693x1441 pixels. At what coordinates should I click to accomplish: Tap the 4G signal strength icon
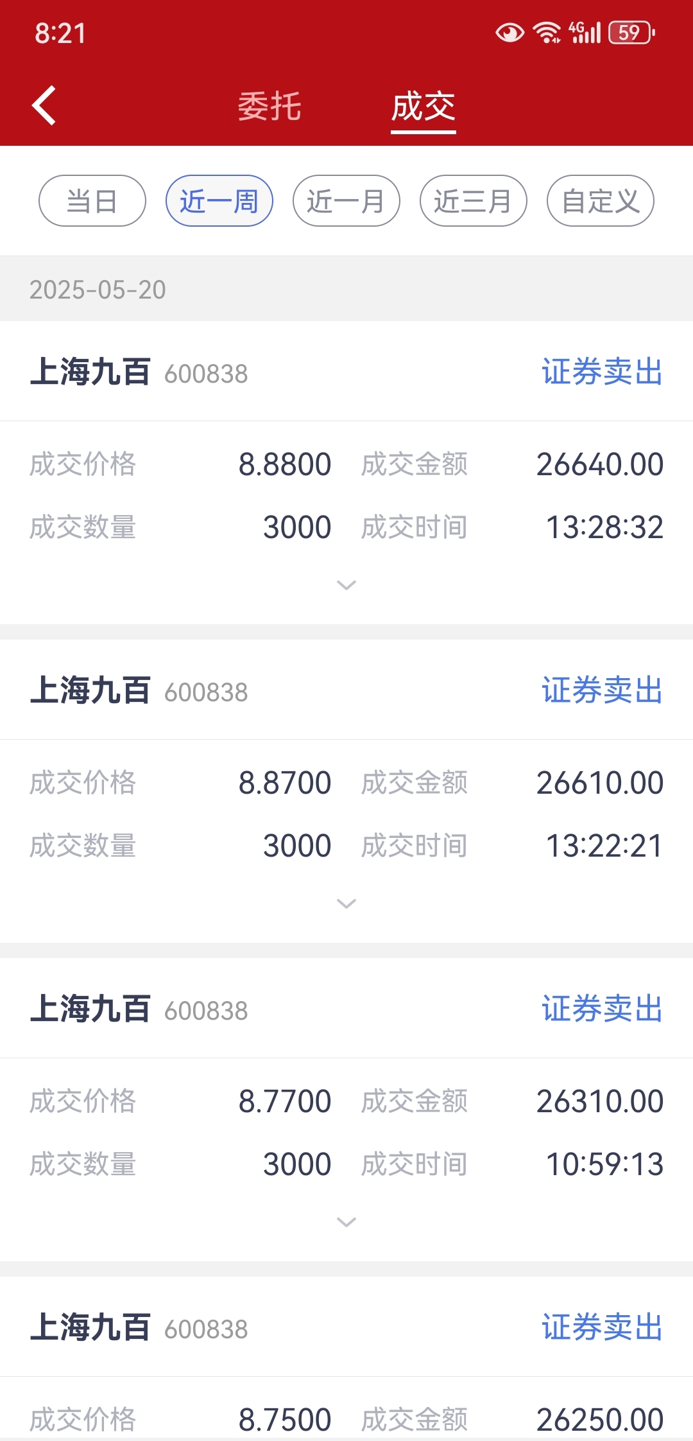585,32
